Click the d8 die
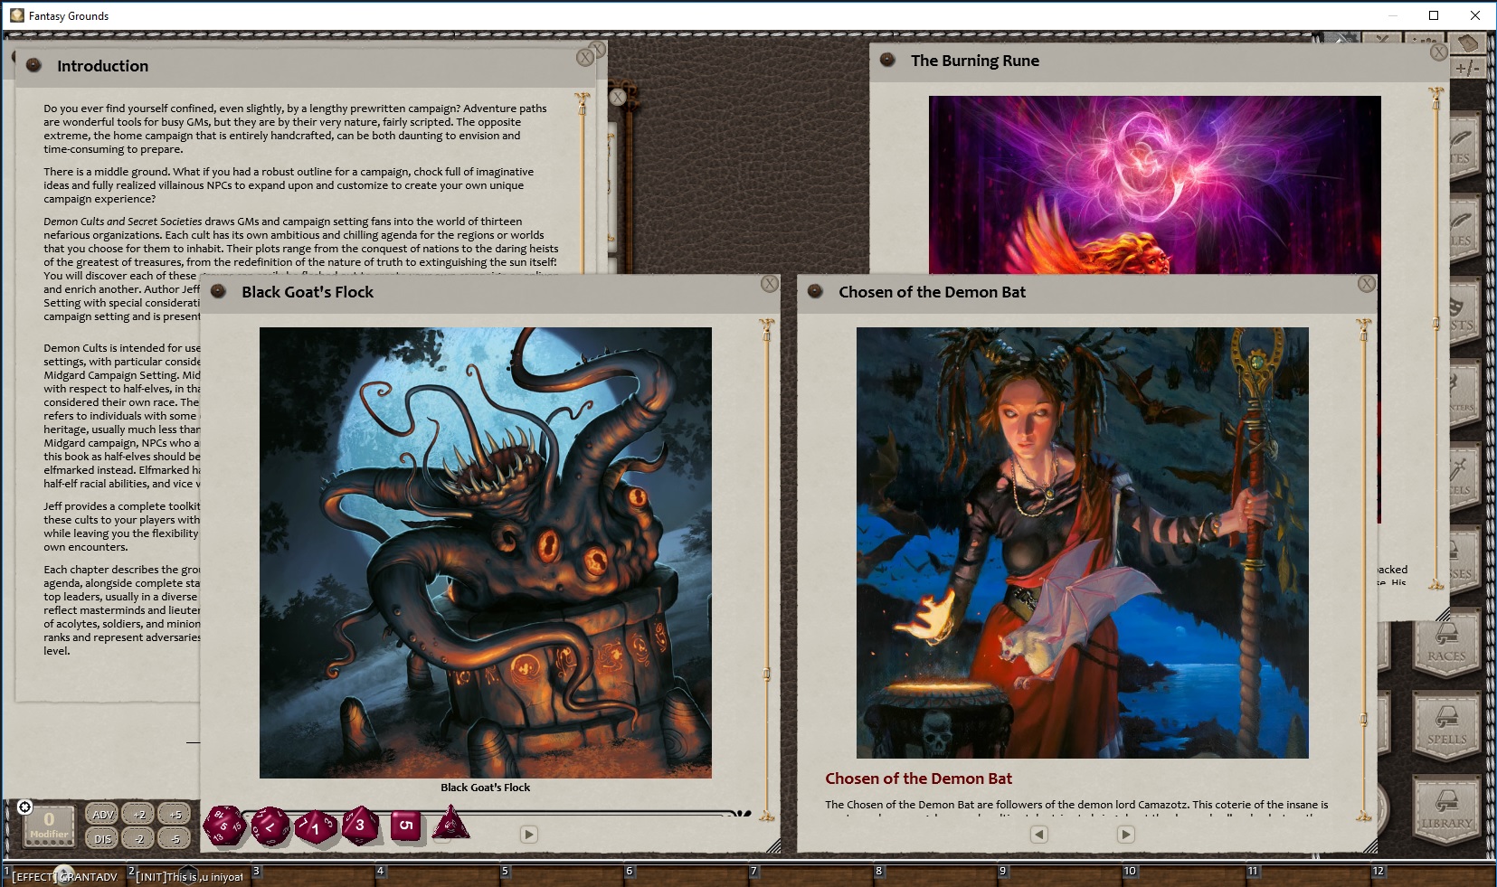Viewport: 1497px width, 887px height. [360, 825]
